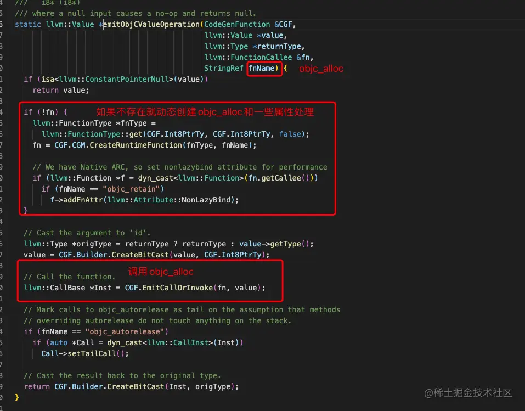This screenshot has height=411, width=525.
Task: Click the CreateRuntimeFunction method call
Action: (136, 145)
